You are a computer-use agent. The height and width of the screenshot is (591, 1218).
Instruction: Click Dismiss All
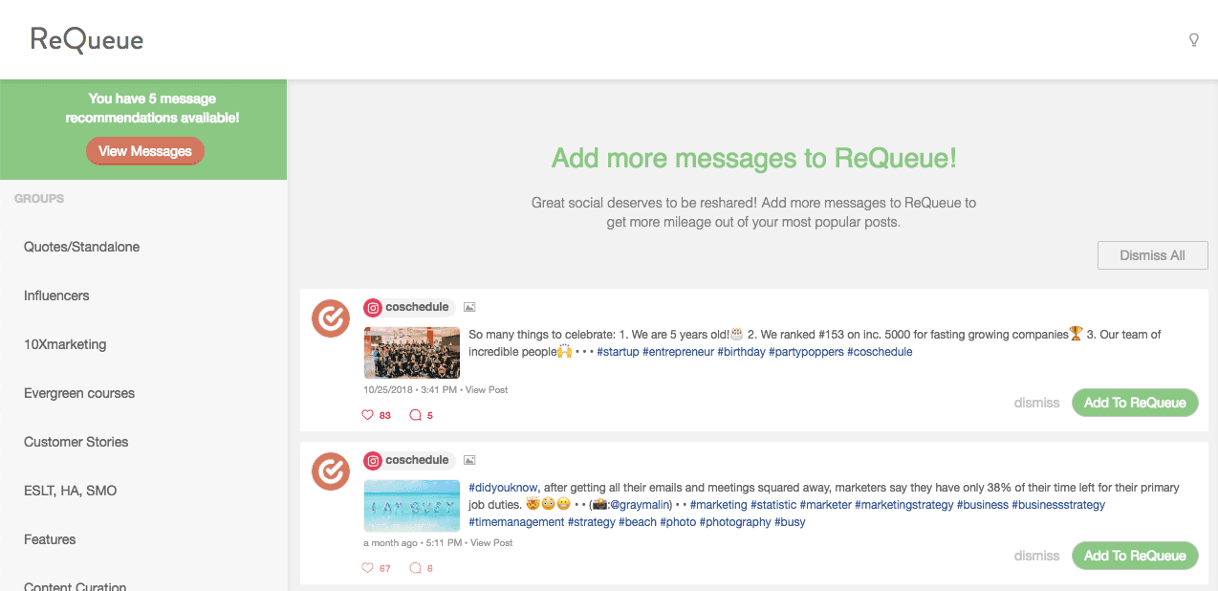pyautogui.click(x=1152, y=254)
